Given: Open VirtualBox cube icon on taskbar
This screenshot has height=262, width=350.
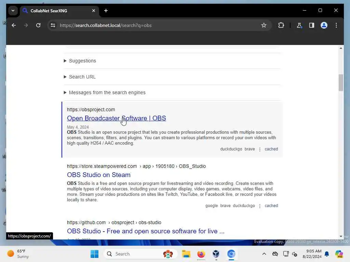Looking at the screenshot, I should click(216, 254).
